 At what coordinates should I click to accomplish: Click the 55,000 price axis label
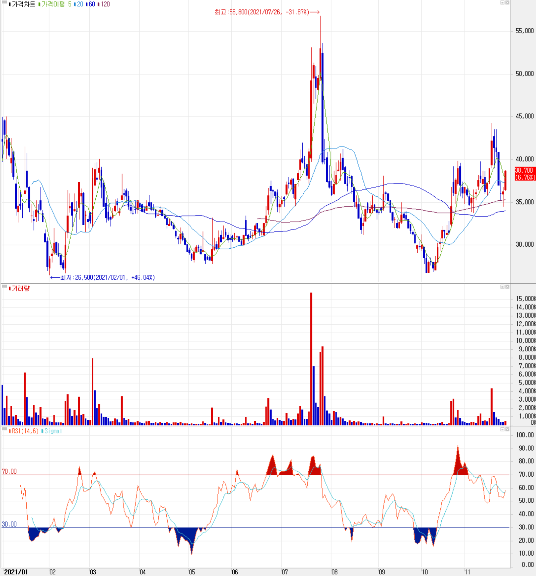coord(525,31)
